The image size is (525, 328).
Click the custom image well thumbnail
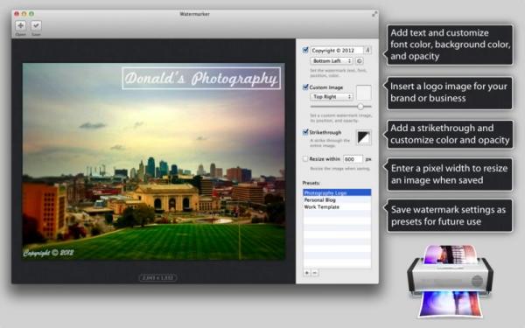click(x=364, y=93)
